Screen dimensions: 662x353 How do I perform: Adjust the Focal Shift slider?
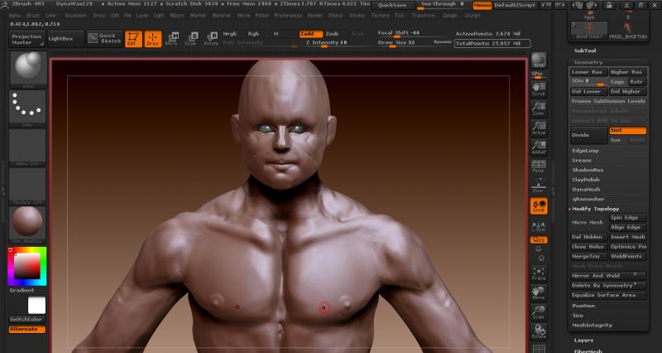click(x=412, y=33)
